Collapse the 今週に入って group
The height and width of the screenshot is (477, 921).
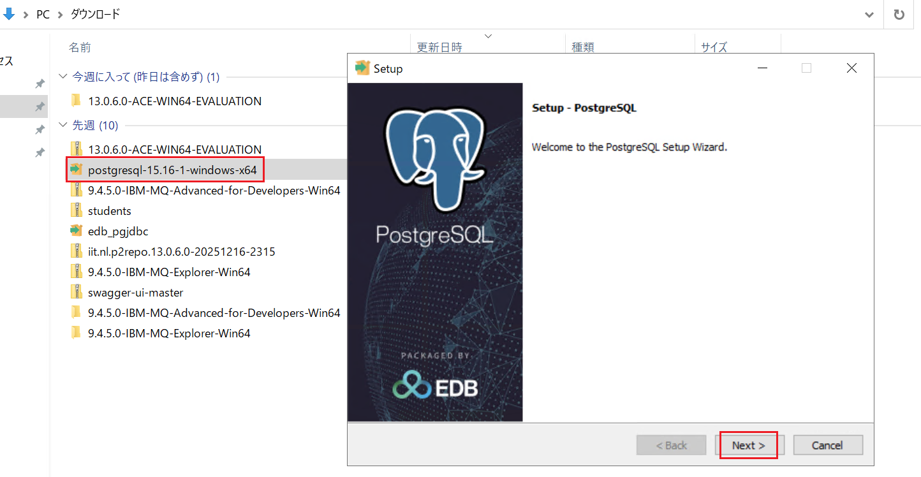(63, 77)
